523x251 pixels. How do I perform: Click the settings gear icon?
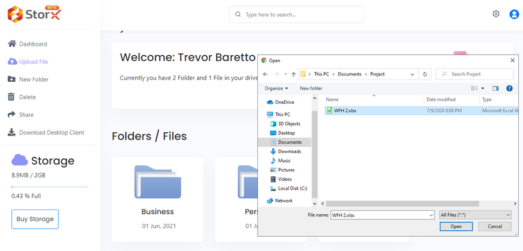tap(496, 14)
